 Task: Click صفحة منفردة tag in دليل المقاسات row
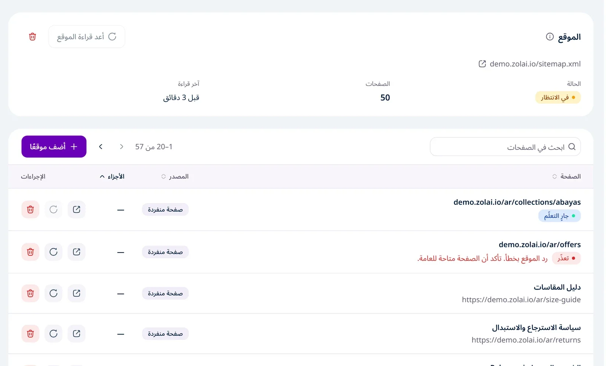(165, 293)
